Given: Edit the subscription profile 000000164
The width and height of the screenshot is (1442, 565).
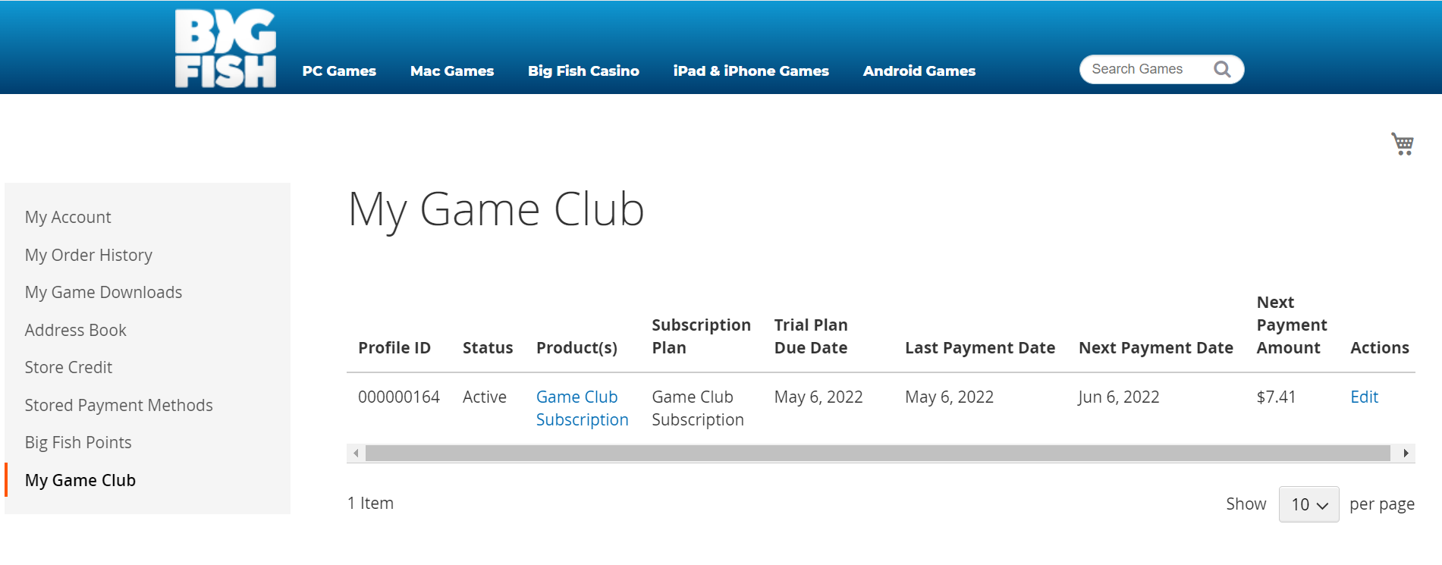Looking at the screenshot, I should tap(1363, 397).
